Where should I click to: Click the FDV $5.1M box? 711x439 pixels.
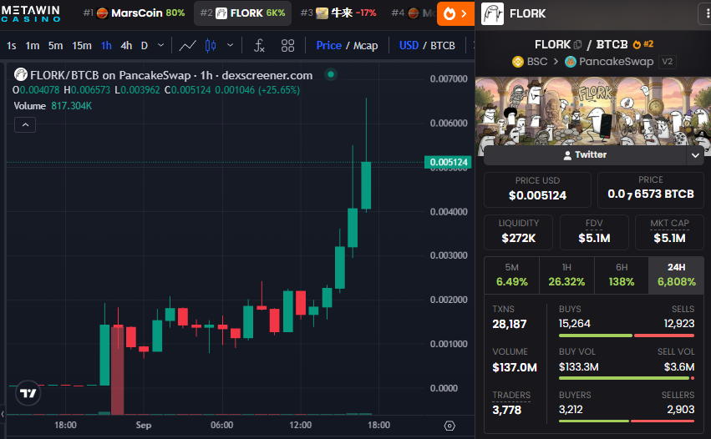pyautogui.click(x=594, y=232)
